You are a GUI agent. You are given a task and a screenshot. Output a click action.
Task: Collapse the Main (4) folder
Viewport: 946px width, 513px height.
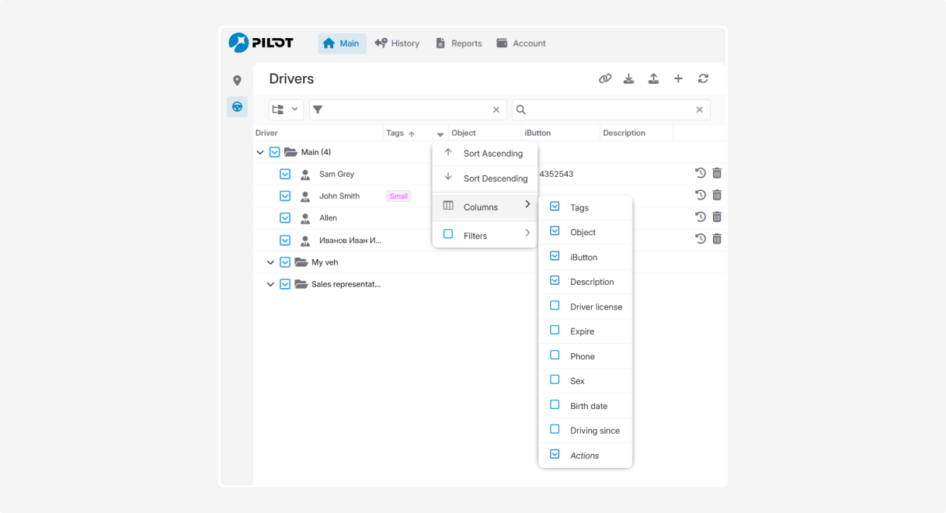click(x=260, y=153)
